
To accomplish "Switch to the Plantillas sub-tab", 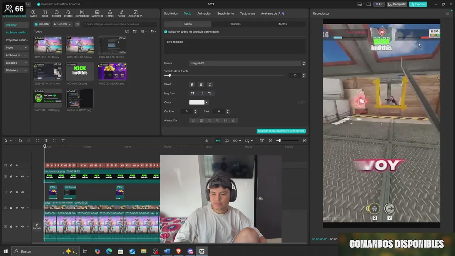I will tap(235, 24).
